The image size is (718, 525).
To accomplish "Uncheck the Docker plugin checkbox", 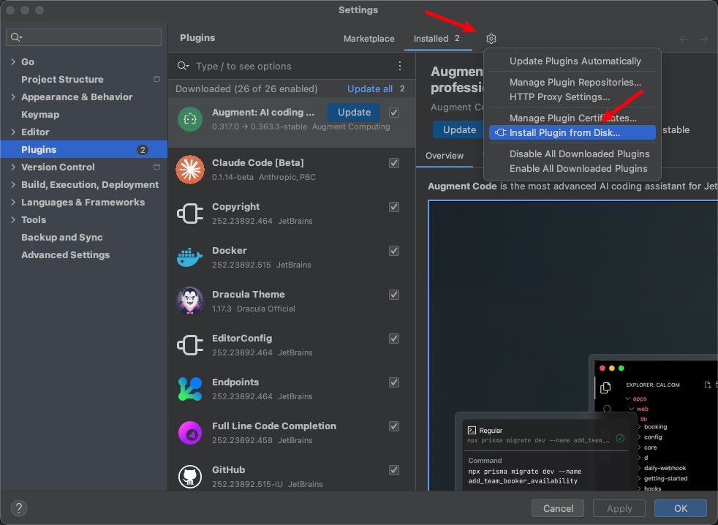I will [x=394, y=251].
